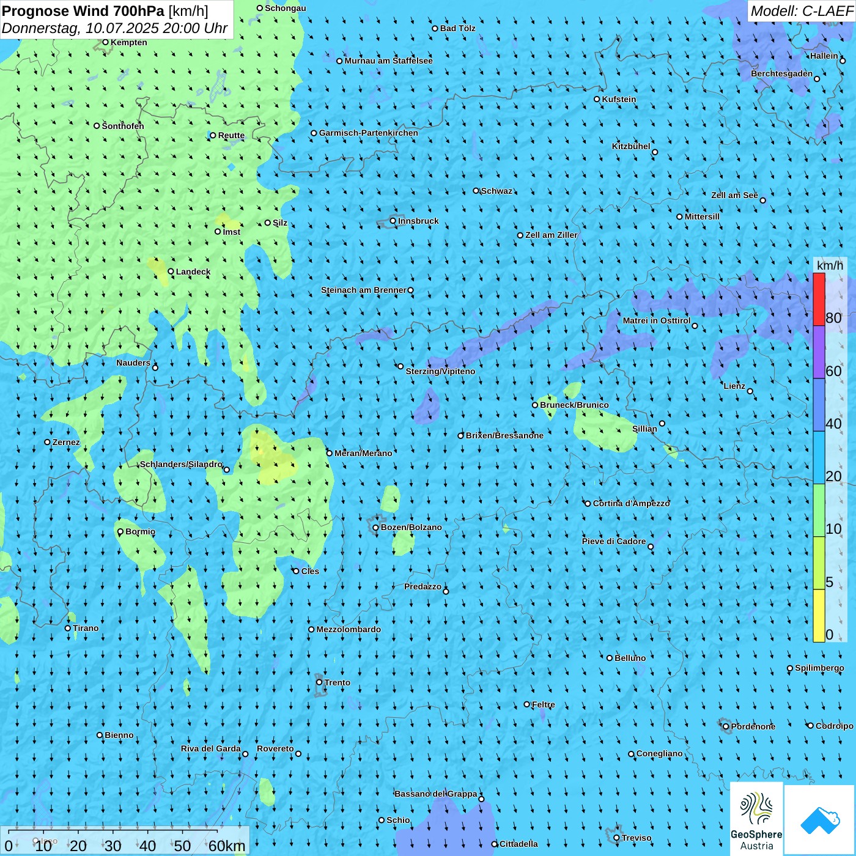Click the Treviso label

coord(636,838)
